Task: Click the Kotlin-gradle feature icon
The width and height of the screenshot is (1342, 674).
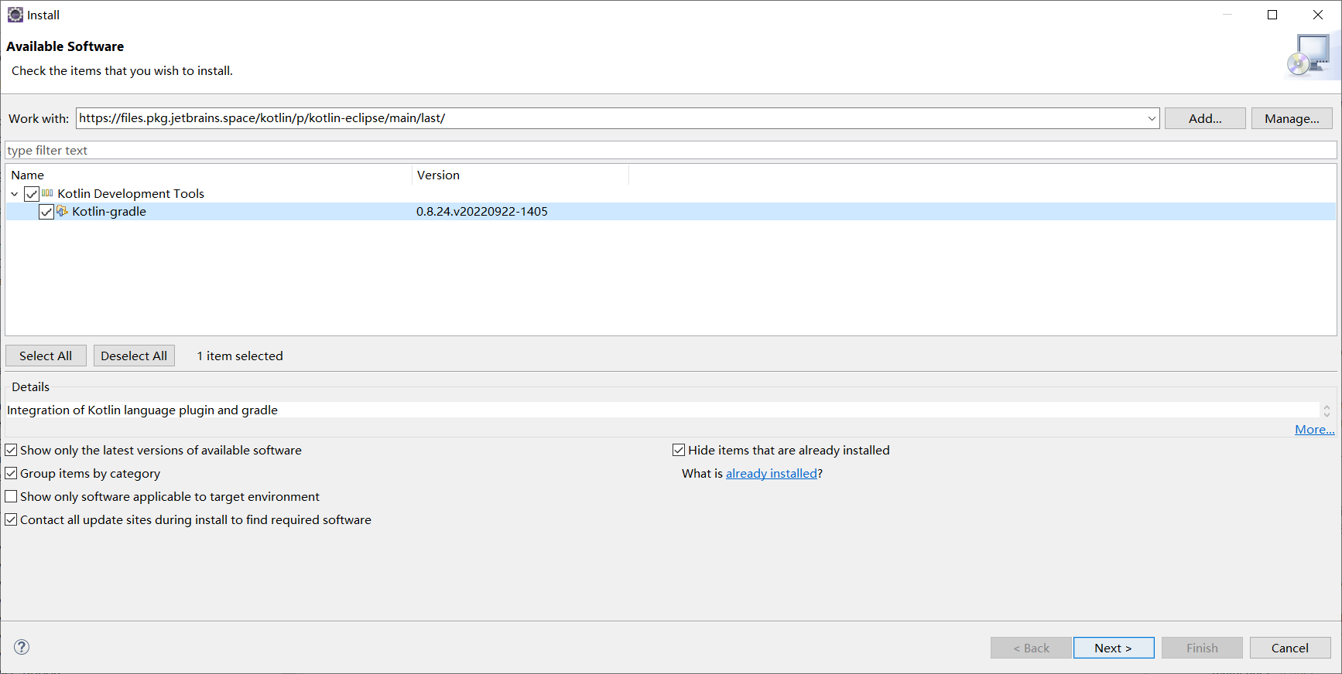Action: point(62,211)
